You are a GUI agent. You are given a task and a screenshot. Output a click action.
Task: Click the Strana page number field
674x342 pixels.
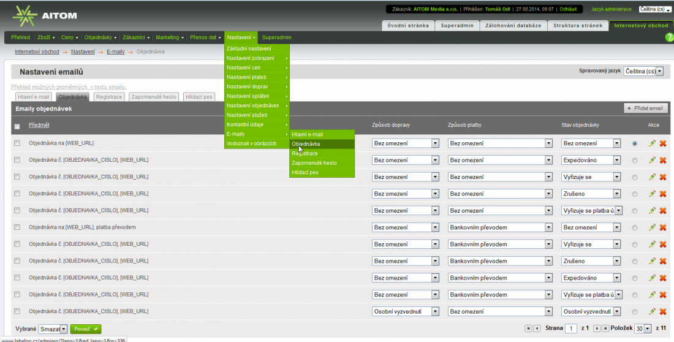click(x=571, y=329)
